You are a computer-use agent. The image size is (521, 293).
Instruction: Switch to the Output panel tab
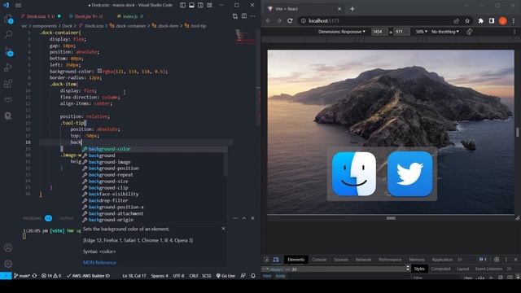pos(66,218)
